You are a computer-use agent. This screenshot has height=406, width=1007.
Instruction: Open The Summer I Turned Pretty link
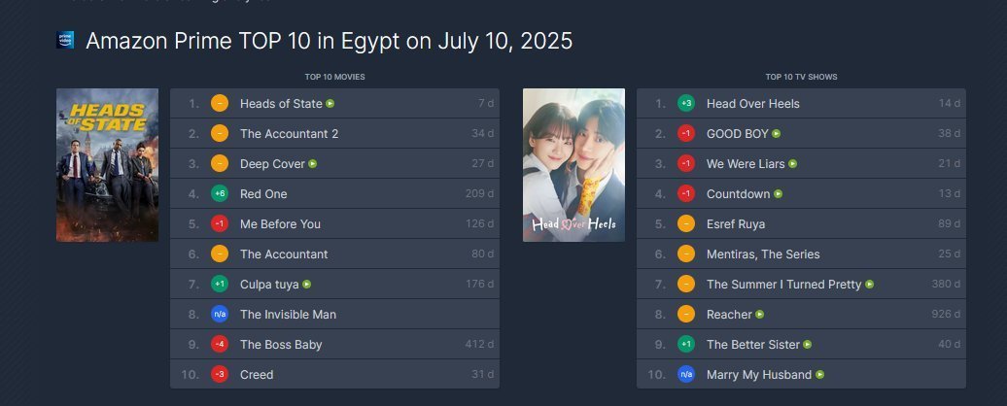(783, 285)
